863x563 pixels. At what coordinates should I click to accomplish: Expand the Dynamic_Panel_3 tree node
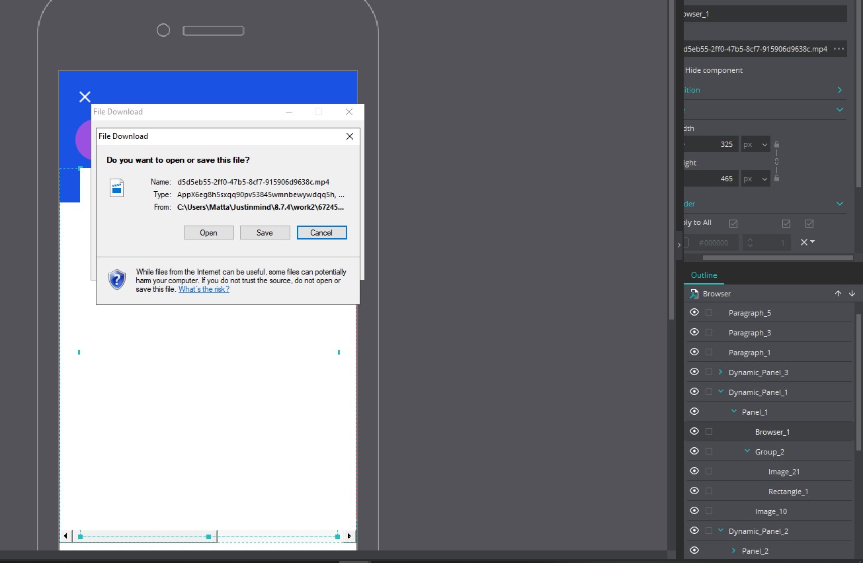tap(721, 372)
